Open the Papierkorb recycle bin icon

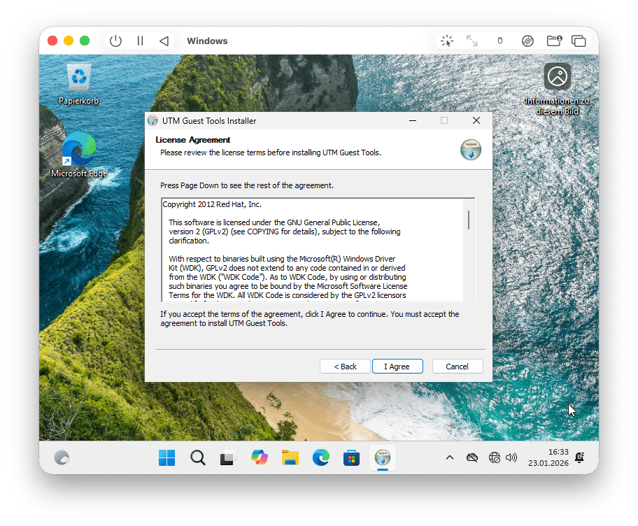click(78, 78)
